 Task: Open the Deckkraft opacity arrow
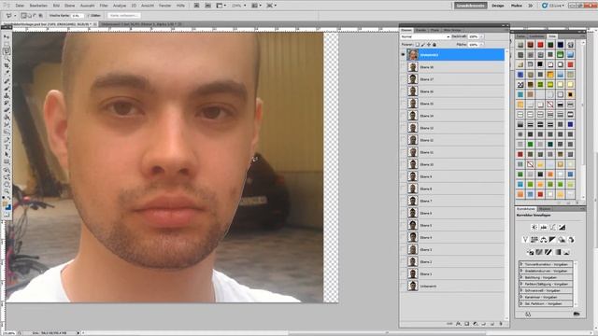(482, 36)
